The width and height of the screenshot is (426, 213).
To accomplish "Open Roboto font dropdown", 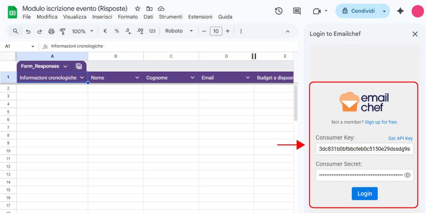I will [x=179, y=31].
